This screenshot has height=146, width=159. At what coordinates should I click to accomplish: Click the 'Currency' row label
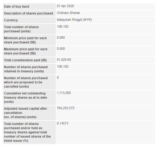[x=11, y=20]
